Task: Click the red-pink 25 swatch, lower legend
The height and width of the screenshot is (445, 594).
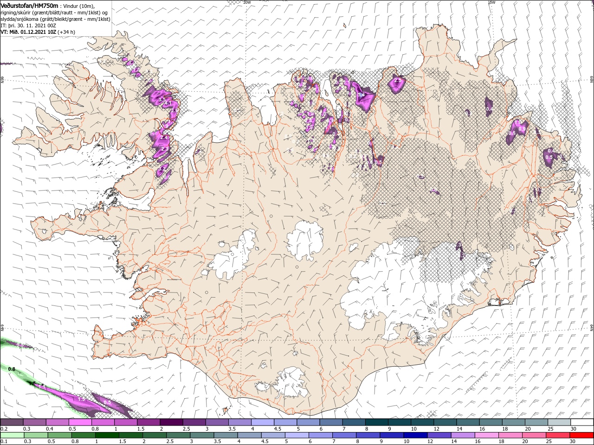Action: pos(558,435)
